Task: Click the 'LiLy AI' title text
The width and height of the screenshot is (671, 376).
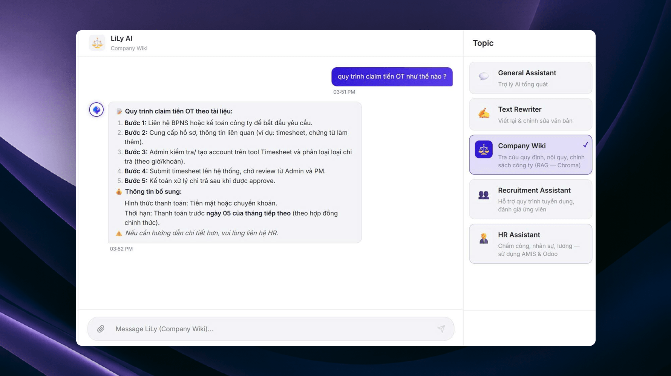Action: click(121, 38)
